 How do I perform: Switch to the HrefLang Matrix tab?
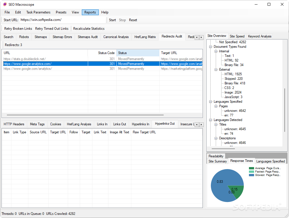(x=145, y=37)
